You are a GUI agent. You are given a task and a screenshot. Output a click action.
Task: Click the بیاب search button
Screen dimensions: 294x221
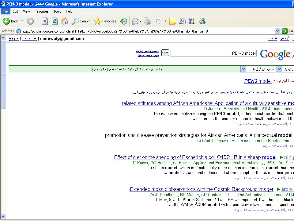tap(165, 53)
